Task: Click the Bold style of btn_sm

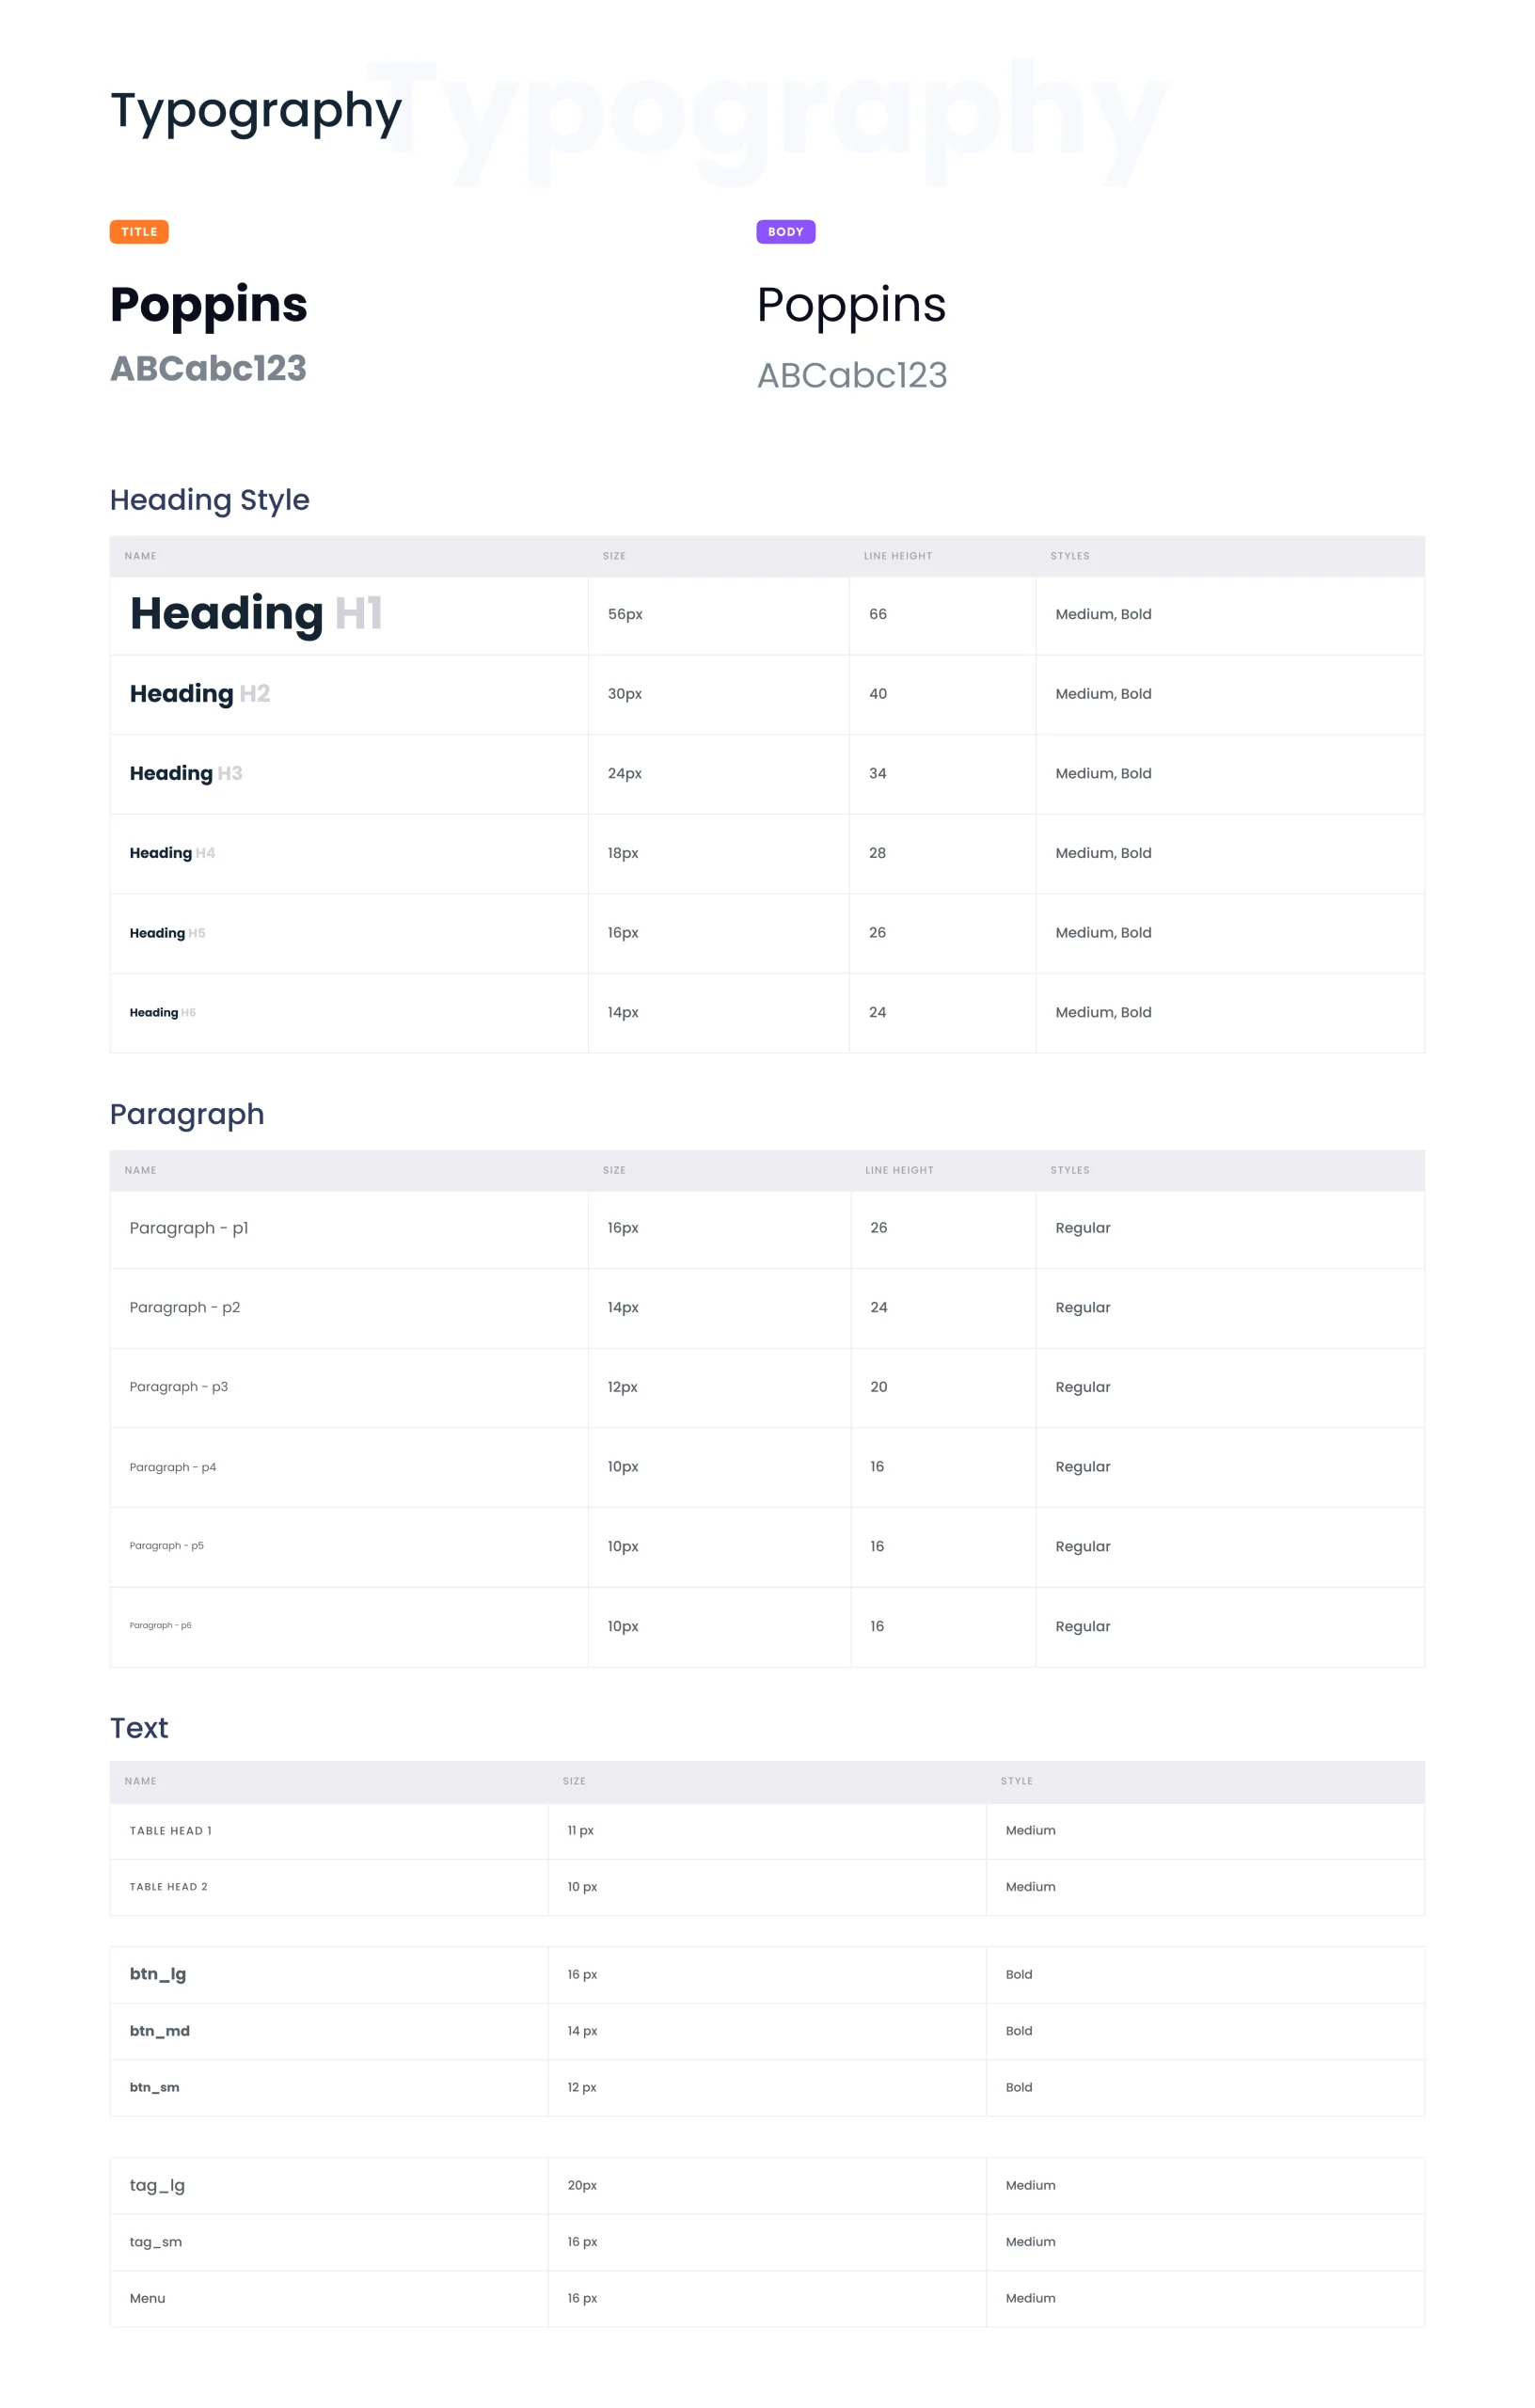Action: [1018, 2087]
